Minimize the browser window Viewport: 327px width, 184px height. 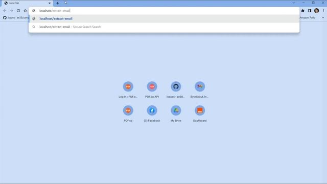pos(303,3)
